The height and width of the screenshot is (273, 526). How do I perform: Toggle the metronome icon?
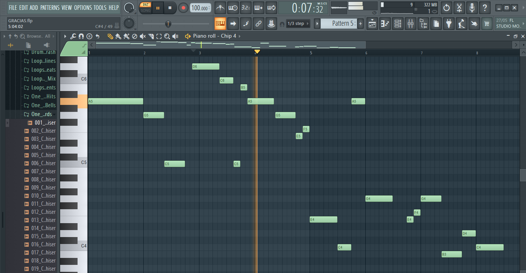[x=220, y=7]
